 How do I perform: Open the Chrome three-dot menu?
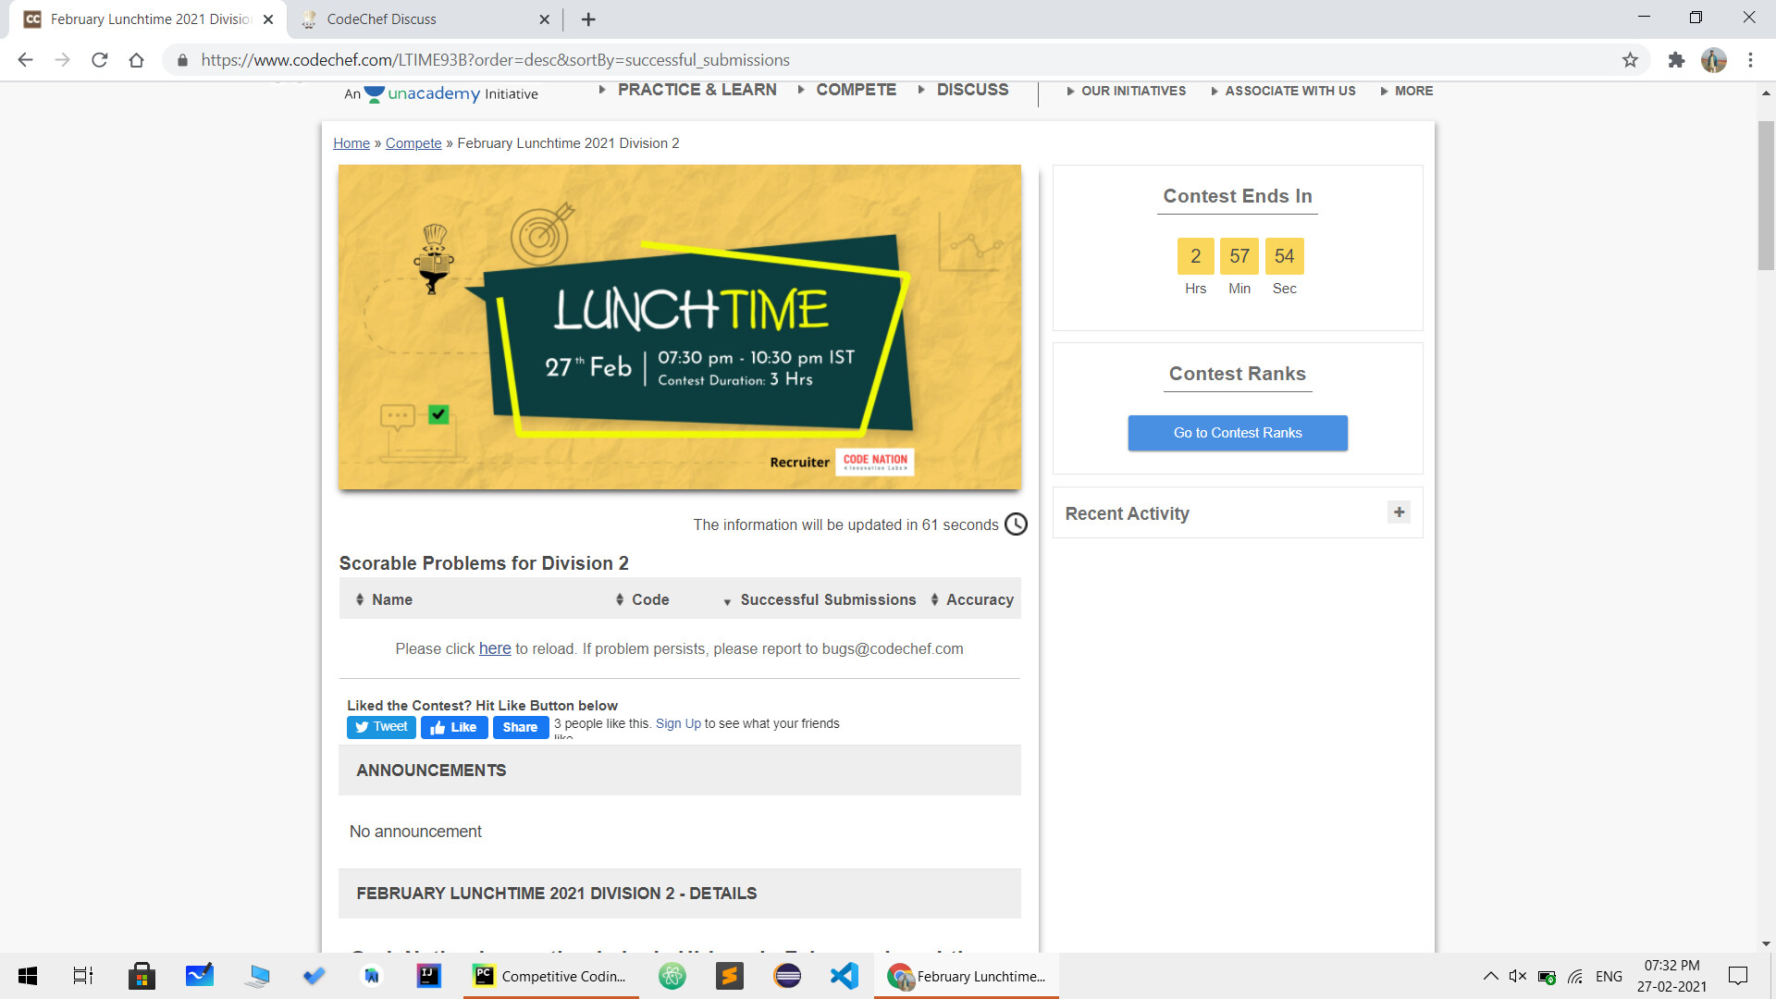coord(1750,60)
